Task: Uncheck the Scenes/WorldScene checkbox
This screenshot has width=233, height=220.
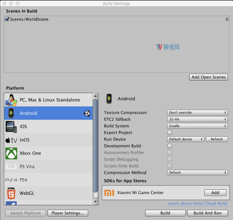Action: tap(7, 19)
